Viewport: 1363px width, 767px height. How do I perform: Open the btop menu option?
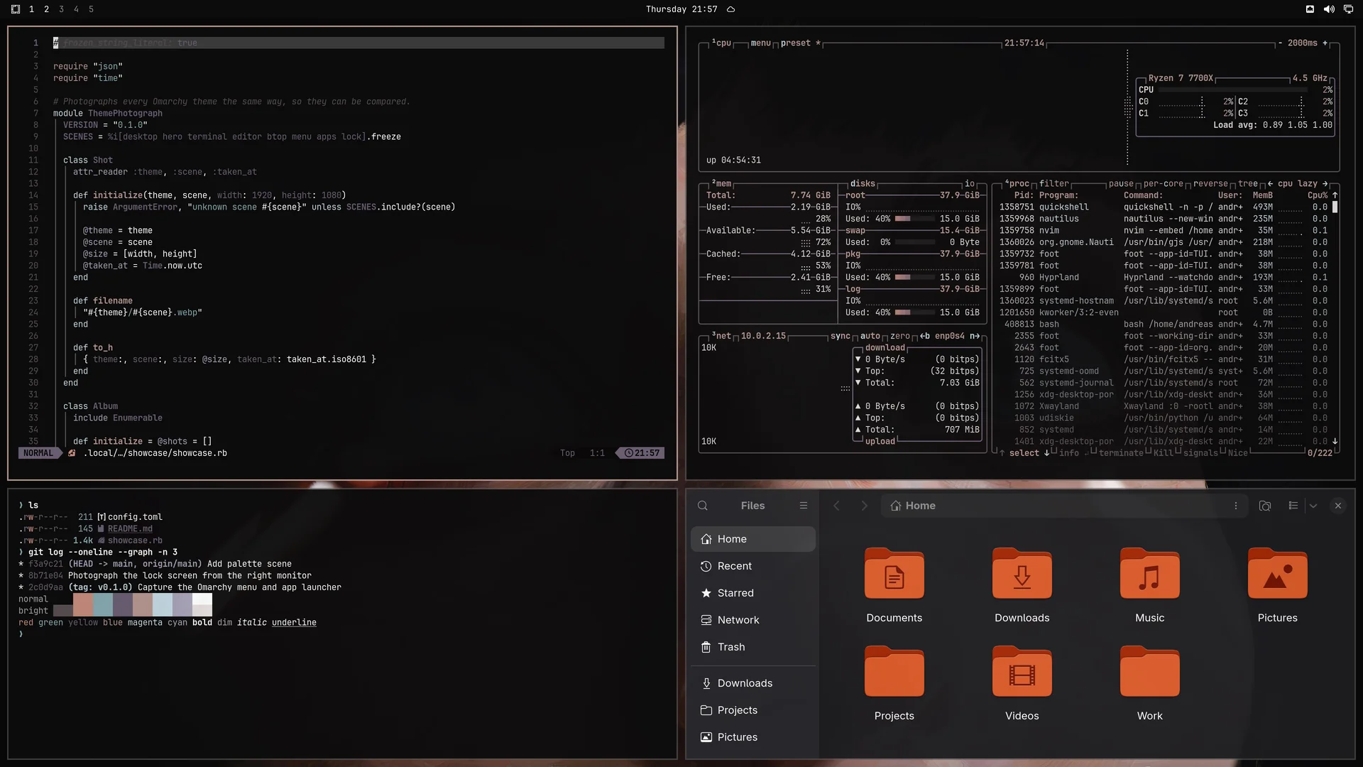click(x=760, y=43)
